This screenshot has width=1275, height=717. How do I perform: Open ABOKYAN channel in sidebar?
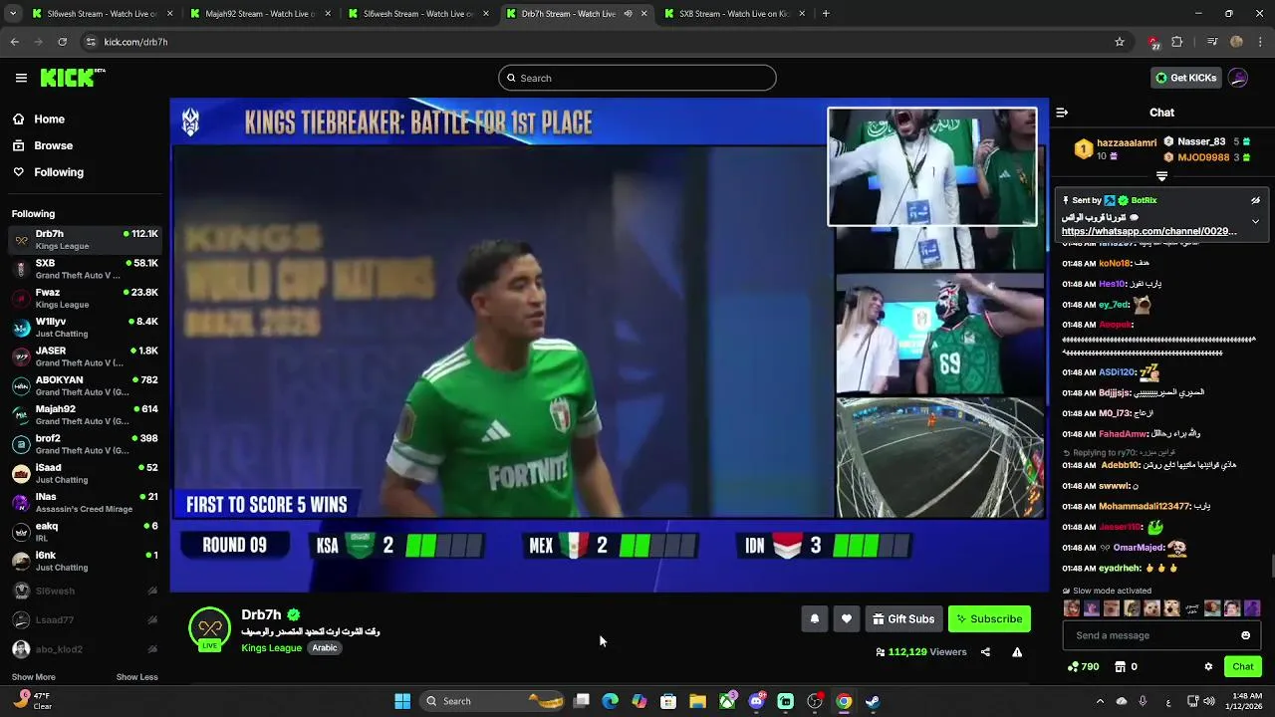[85, 385]
